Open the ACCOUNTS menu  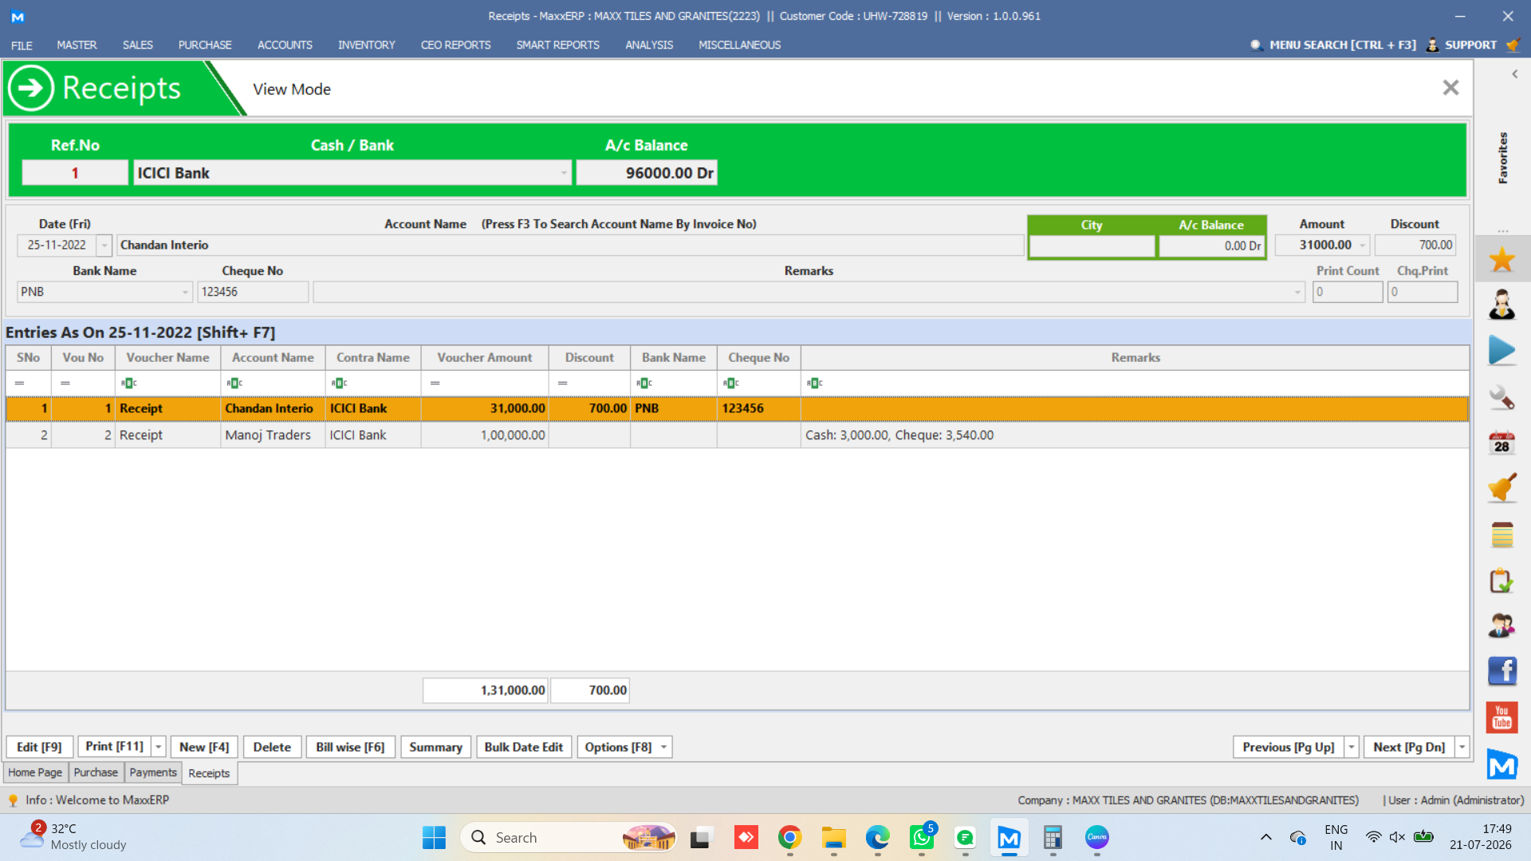click(x=285, y=45)
